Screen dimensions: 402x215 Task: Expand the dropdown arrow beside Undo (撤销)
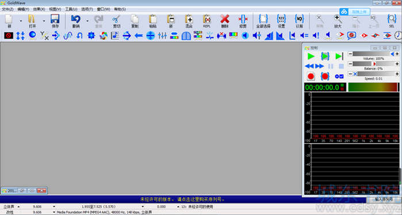coord(87,21)
